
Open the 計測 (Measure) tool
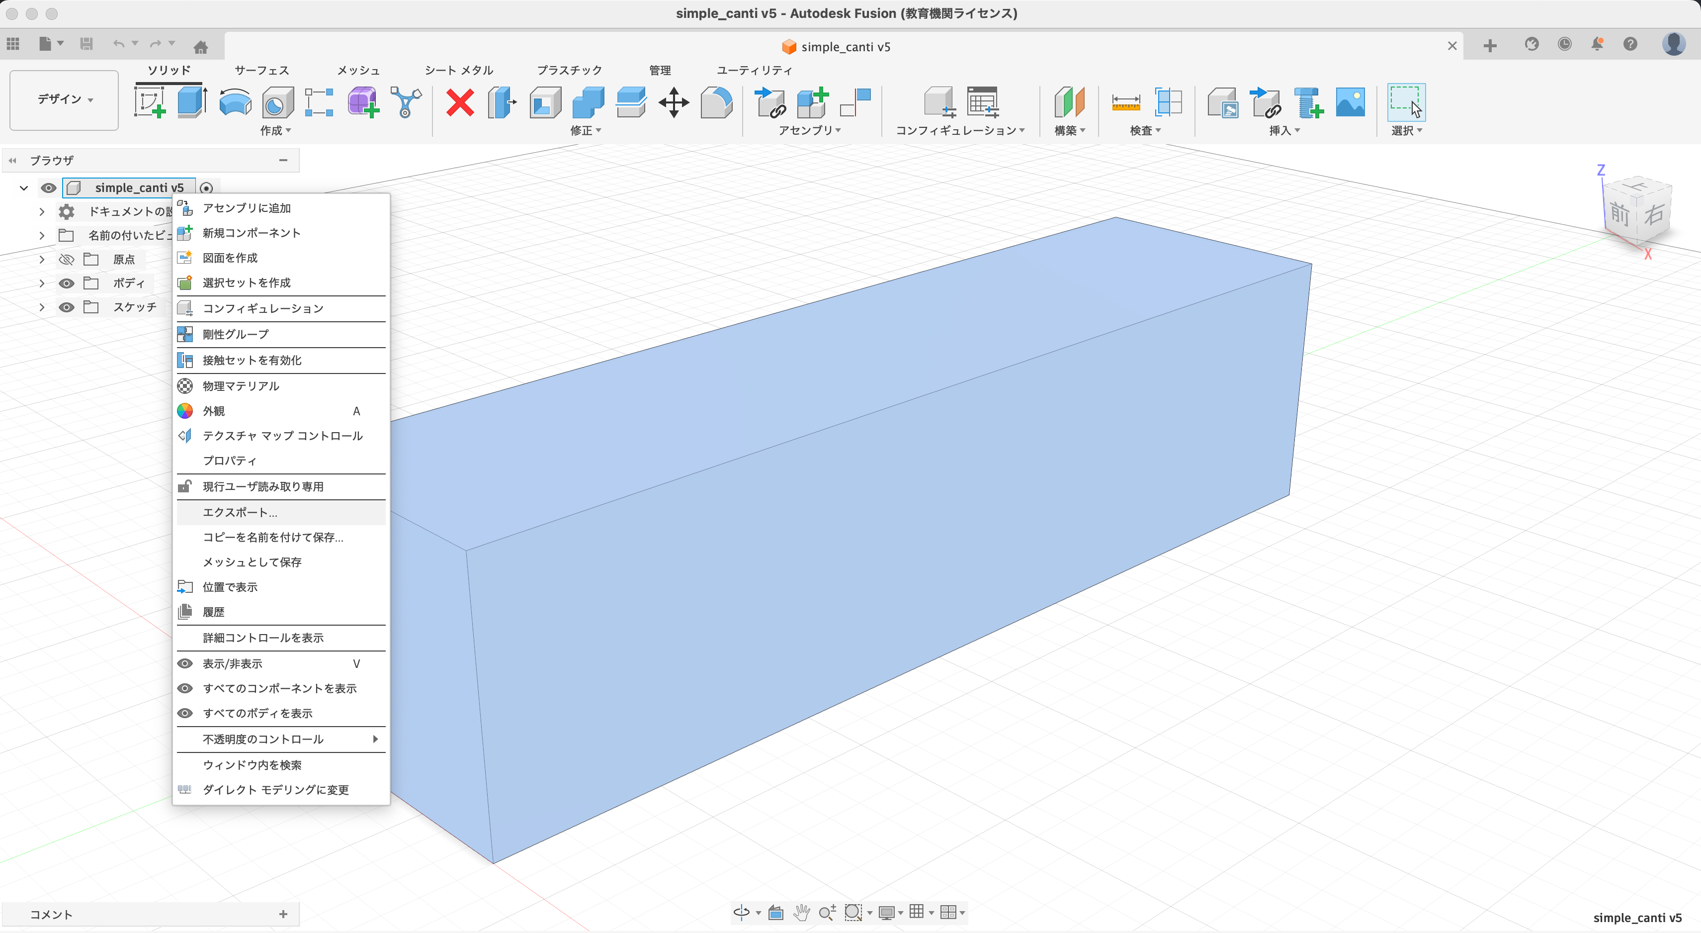coord(1126,102)
